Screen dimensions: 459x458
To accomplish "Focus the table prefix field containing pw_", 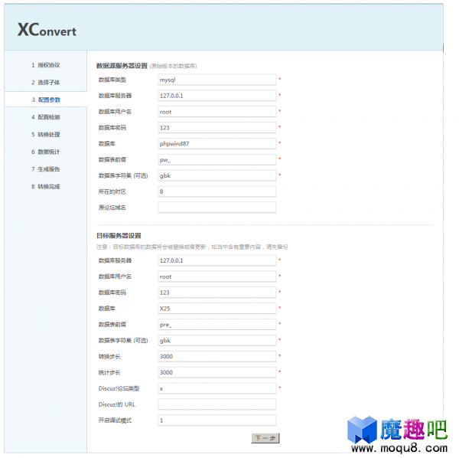I will [217, 160].
